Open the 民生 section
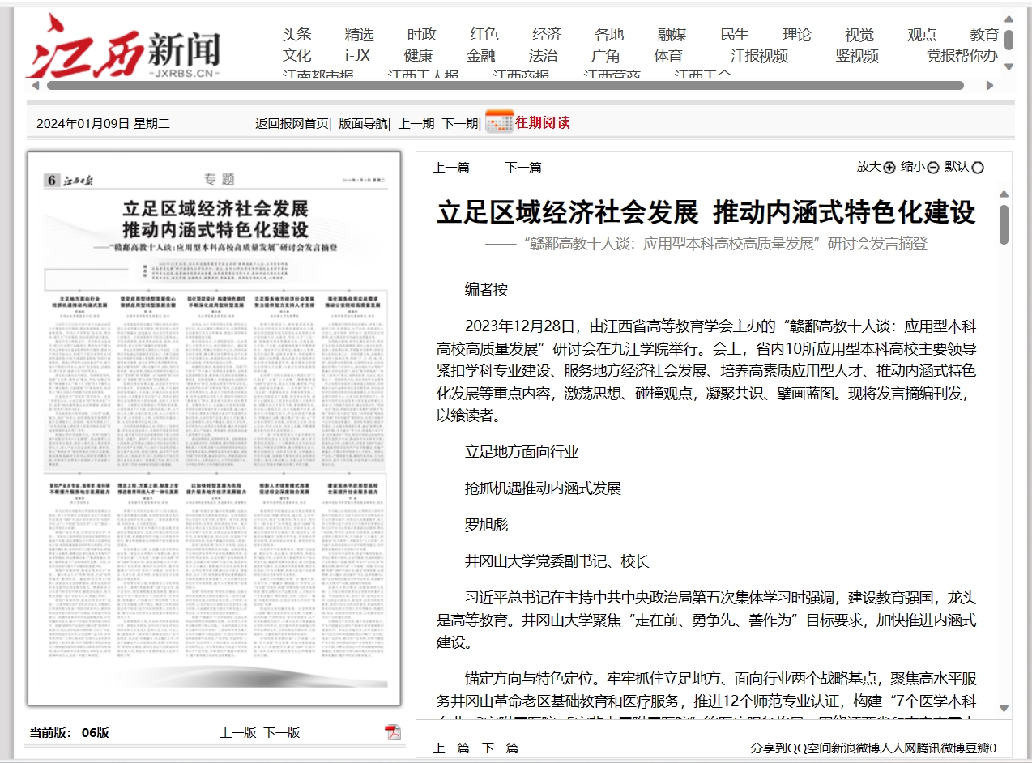Viewport: 1032px width, 763px height. pyautogui.click(x=735, y=35)
